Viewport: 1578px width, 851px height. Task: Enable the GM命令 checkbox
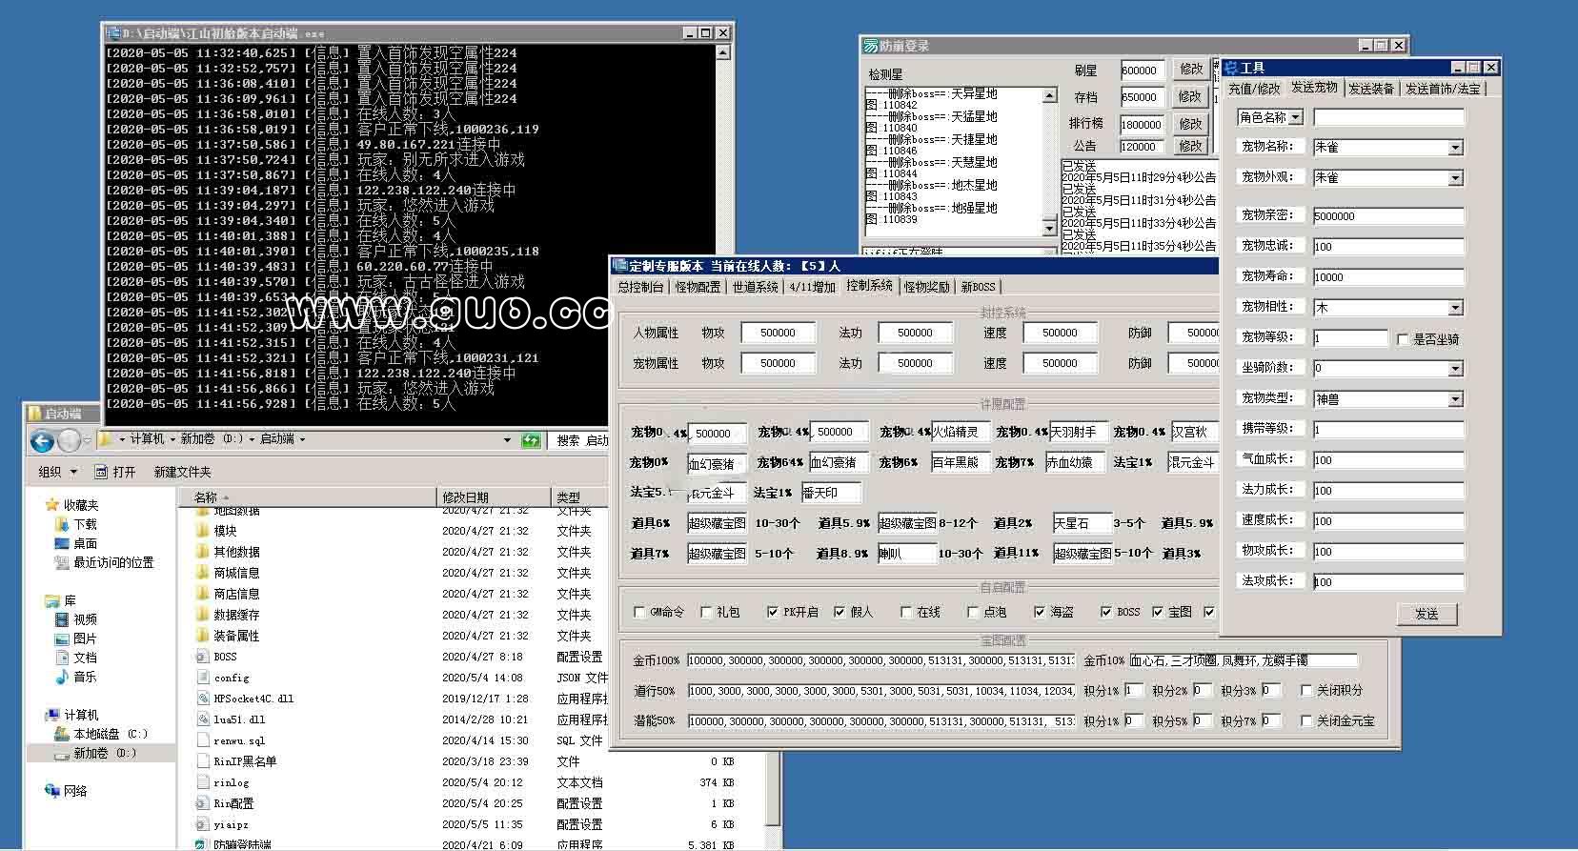coord(639,612)
